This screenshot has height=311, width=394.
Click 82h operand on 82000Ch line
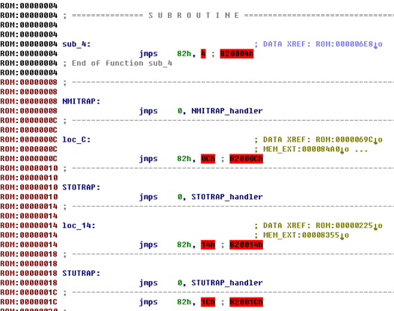coord(184,159)
